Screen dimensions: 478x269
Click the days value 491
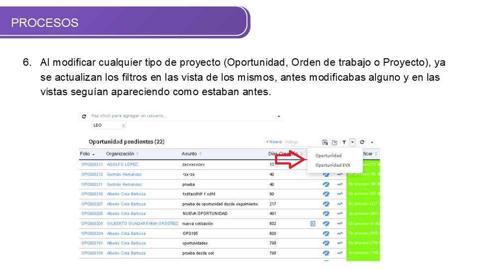272,214
